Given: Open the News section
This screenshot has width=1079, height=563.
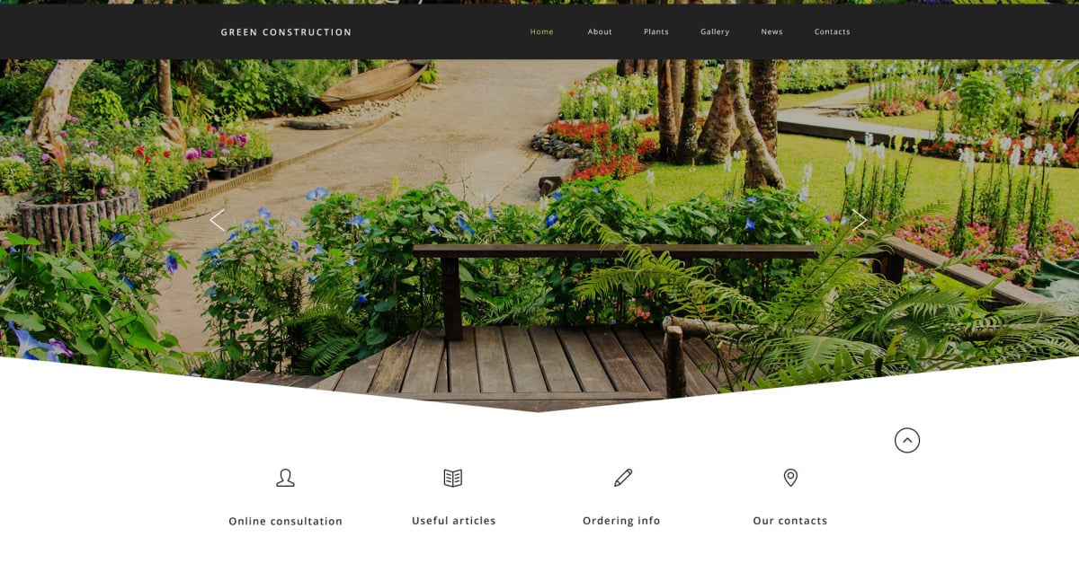Looking at the screenshot, I should point(771,31).
